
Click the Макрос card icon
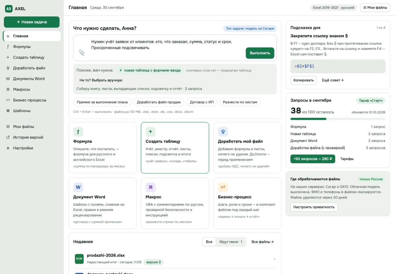pos(150,187)
